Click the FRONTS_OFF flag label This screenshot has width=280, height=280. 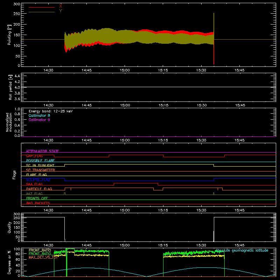(37, 198)
